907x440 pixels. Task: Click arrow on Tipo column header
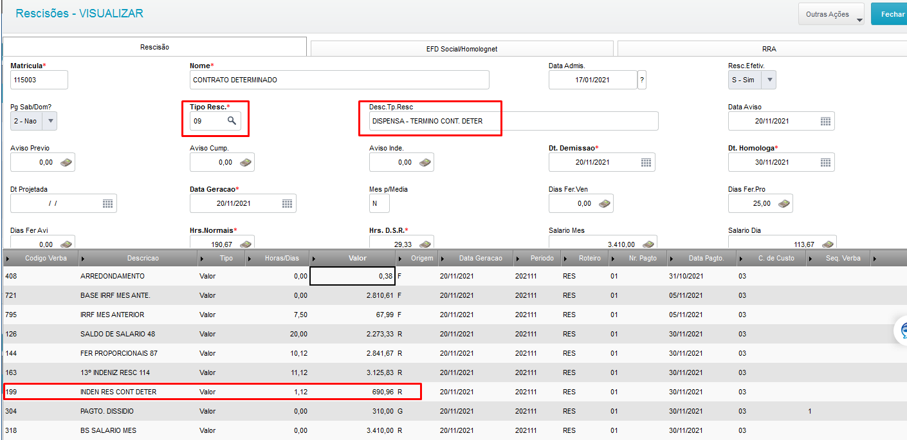click(x=203, y=258)
